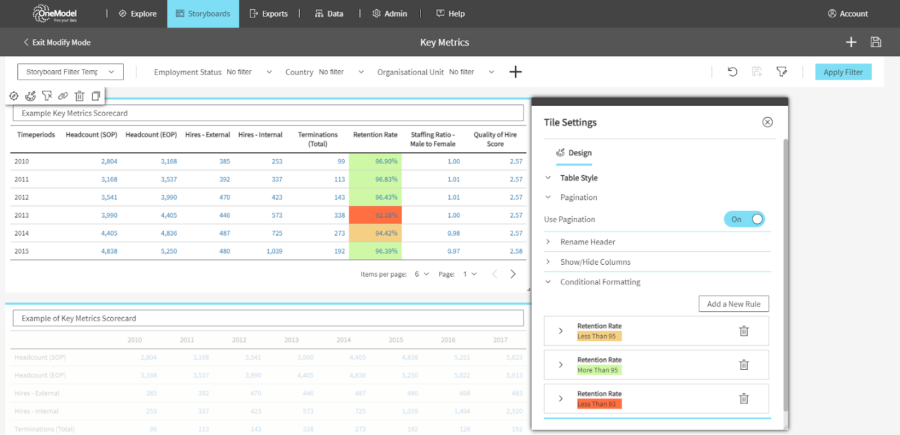Viewport: 900px width, 435px height.
Task: Click the tile settings gear icon
Action: pos(14,96)
